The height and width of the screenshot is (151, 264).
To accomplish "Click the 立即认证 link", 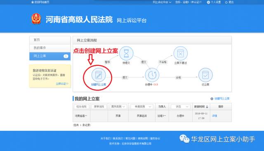I will [x=62, y=84].
